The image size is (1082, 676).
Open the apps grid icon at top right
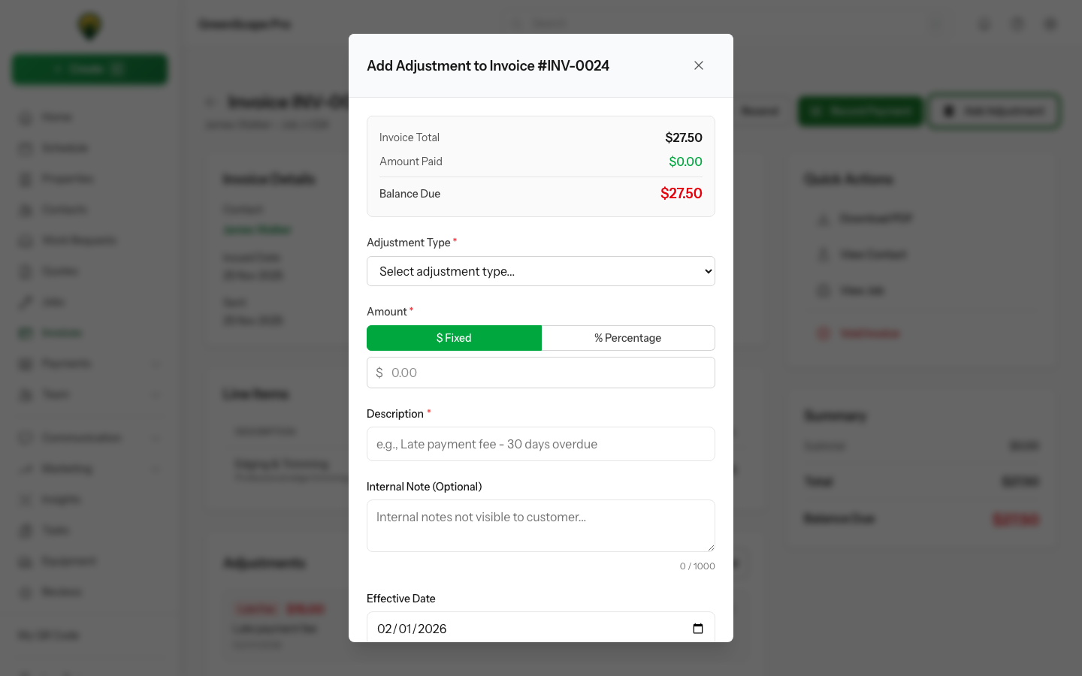pos(1050,23)
